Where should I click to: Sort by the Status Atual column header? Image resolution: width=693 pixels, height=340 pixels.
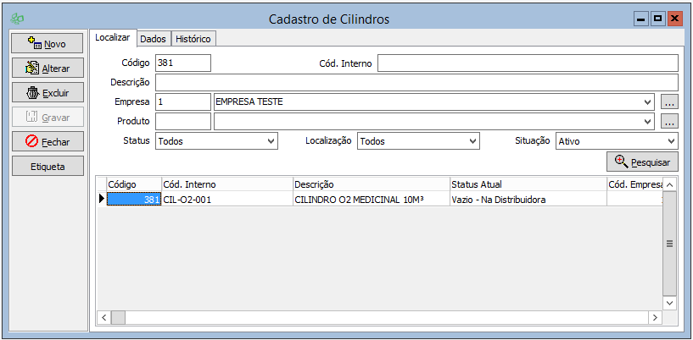[527, 184]
